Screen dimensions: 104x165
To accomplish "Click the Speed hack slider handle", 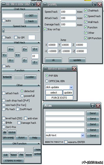I will (3, 30).
